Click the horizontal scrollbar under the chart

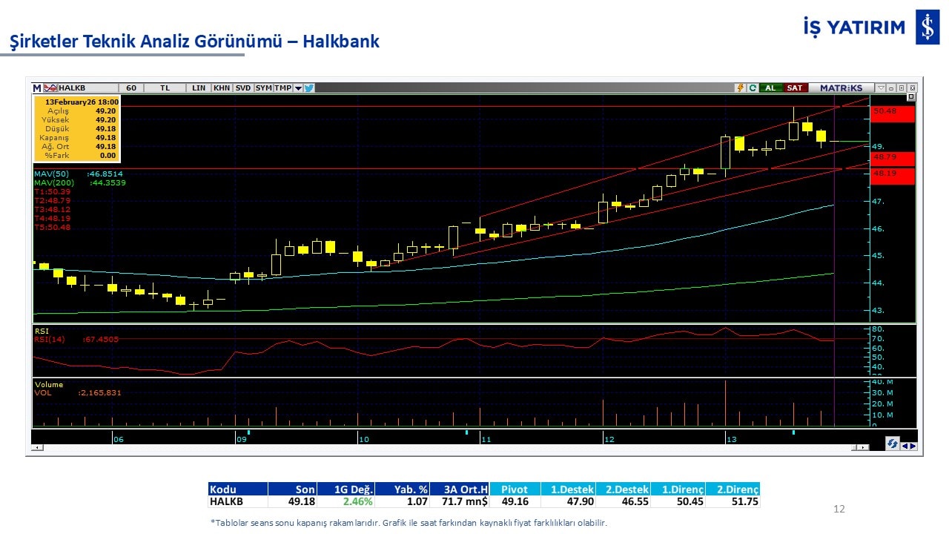tap(445, 448)
